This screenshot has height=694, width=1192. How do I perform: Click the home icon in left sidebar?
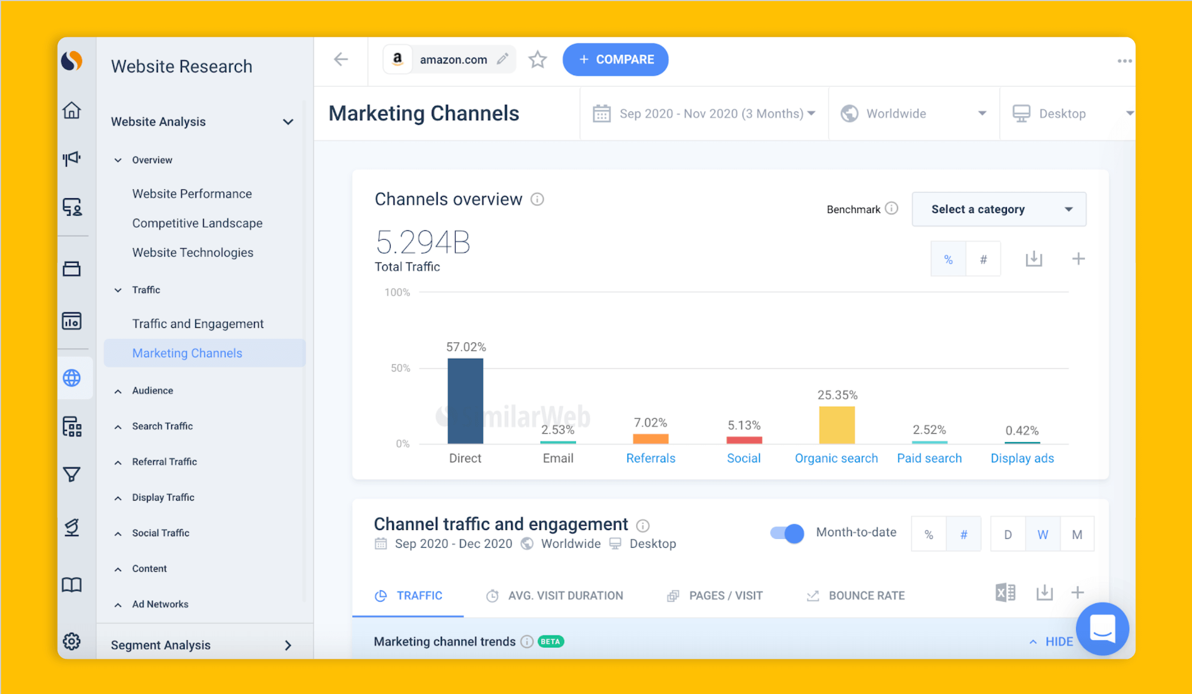71,111
